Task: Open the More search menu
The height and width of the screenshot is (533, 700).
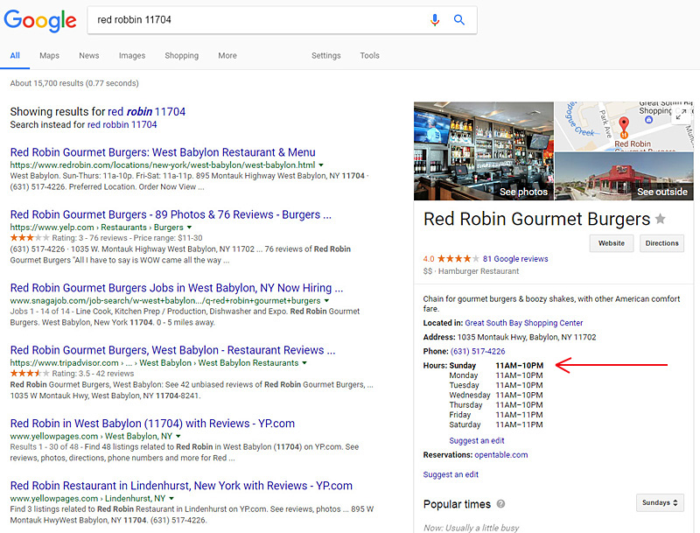Action: pyautogui.click(x=227, y=55)
